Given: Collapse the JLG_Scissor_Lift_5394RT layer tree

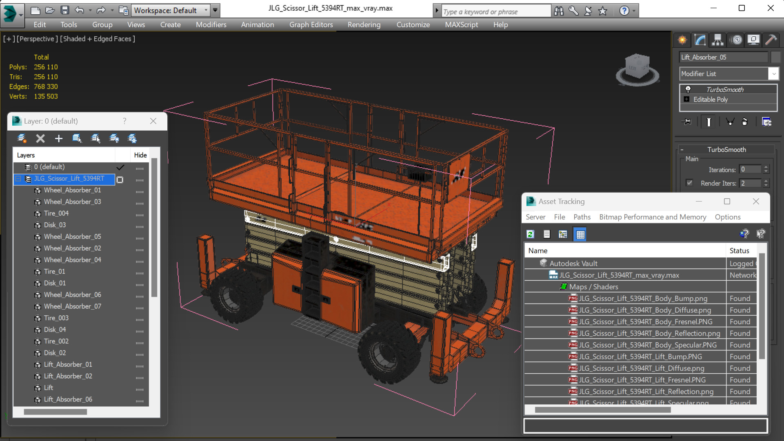Looking at the screenshot, I should [x=18, y=179].
